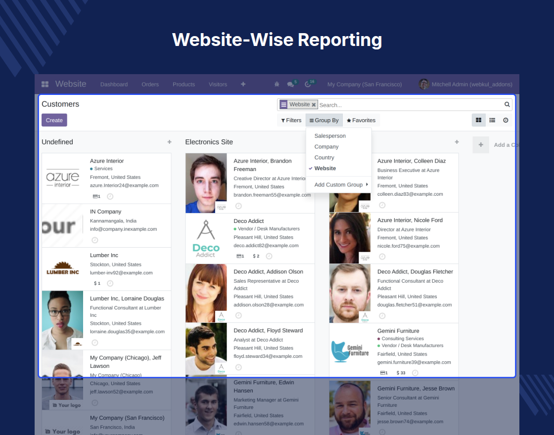
Task: Remove the Website group facet
Action: 314,104
